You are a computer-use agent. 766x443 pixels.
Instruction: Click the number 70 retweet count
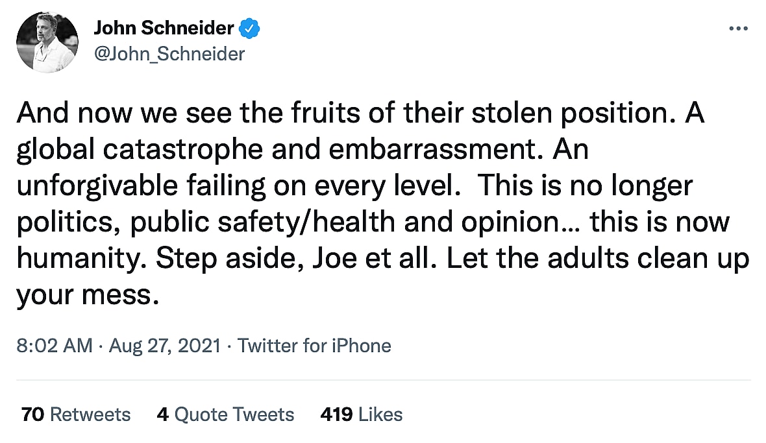pyautogui.click(x=32, y=414)
